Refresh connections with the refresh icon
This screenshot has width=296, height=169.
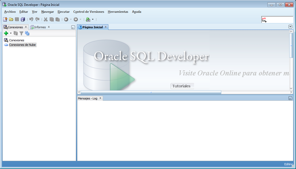tap(16, 33)
